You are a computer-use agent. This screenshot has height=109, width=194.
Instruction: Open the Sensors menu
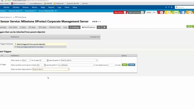click(x=25, y=7)
